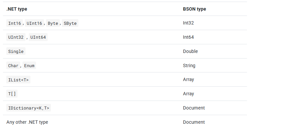Select the IDictionary<K,T> code label
Screen dimensions: 285x131
[x=28, y=108]
